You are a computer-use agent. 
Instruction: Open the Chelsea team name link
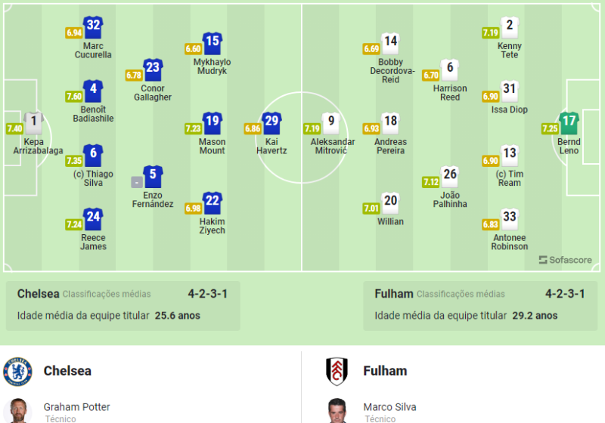click(67, 371)
